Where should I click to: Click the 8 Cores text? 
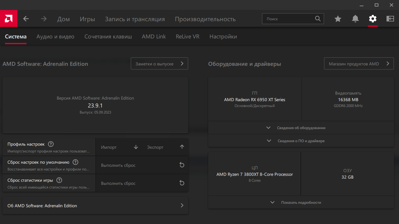click(255, 180)
